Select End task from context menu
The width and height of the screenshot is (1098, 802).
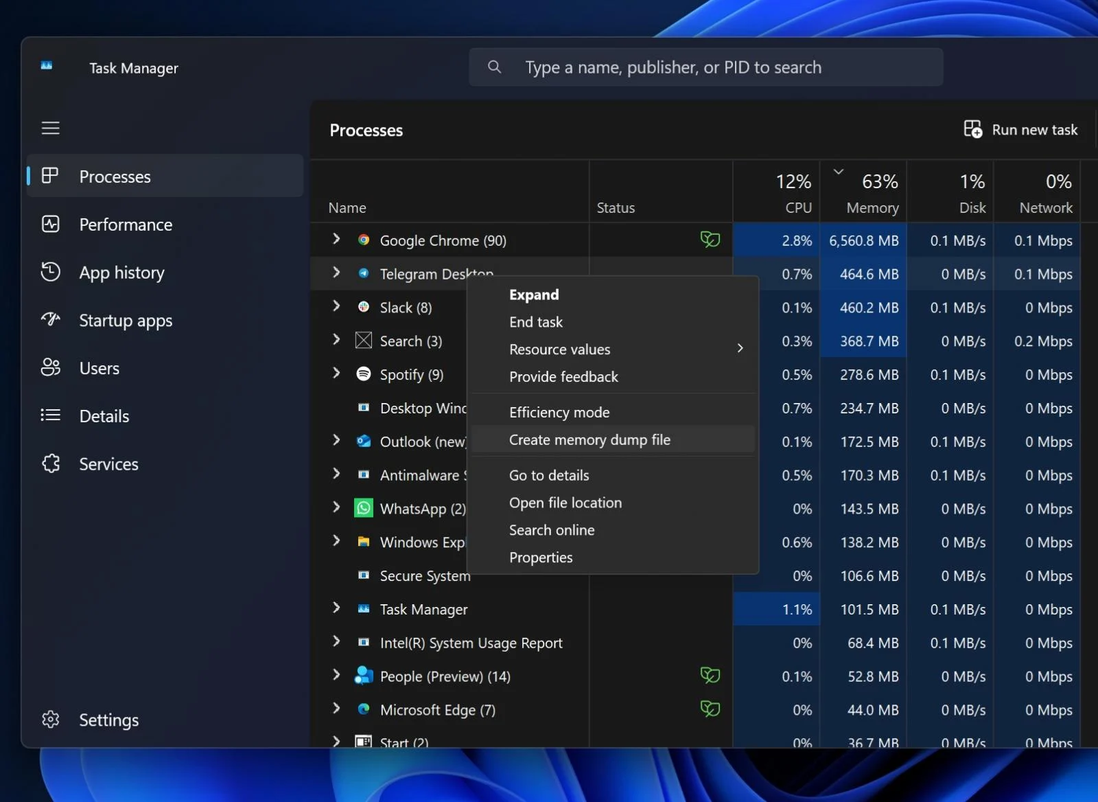(614, 322)
